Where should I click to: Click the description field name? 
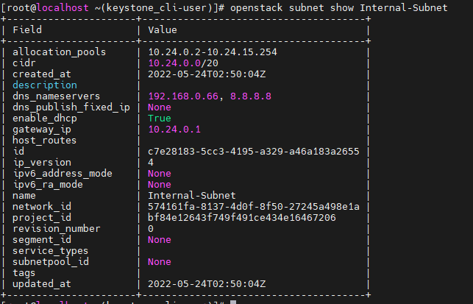click(45, 85)
